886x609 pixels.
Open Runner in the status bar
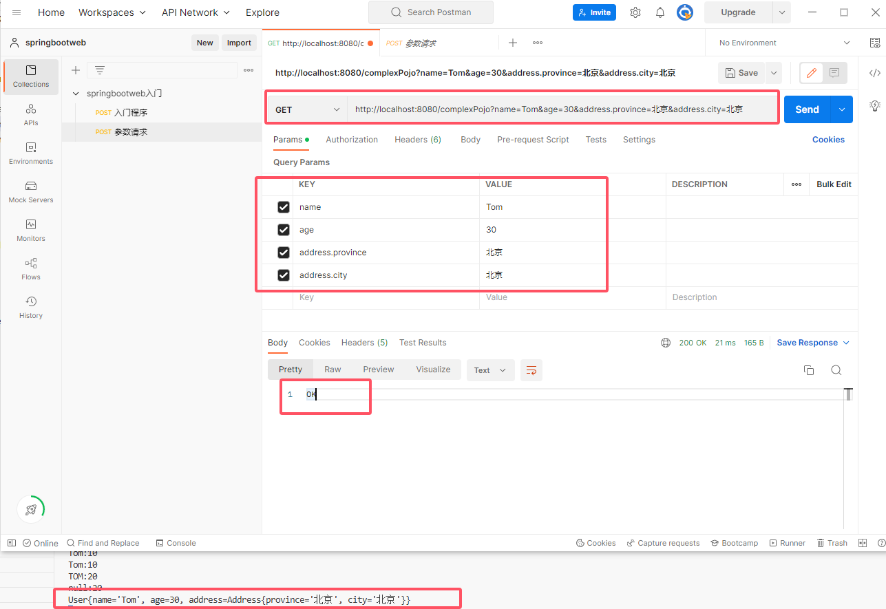point(788,543)
